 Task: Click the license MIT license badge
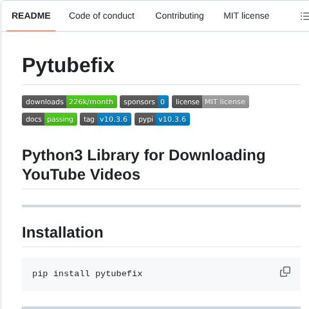tap(211, 102)
